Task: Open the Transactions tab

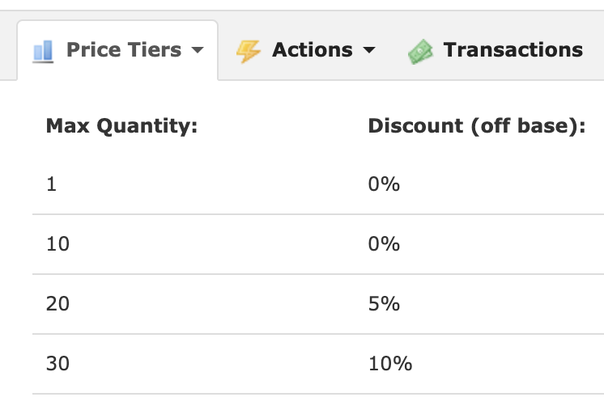Action: point(496,50)
